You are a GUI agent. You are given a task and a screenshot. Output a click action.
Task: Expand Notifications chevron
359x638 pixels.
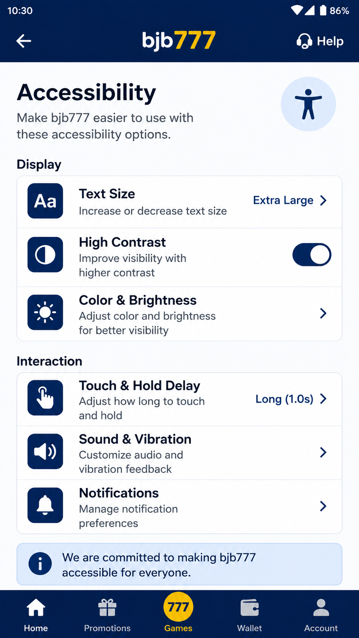pyautogui.click(x=323, y=506)
